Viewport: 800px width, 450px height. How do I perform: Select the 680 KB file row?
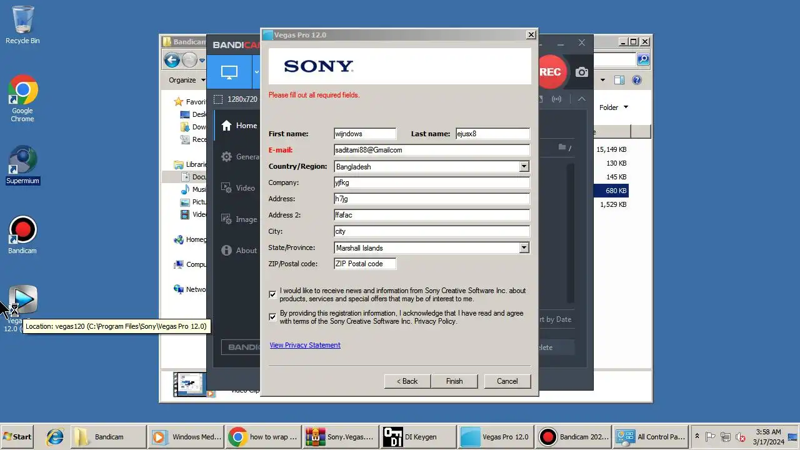611,191
